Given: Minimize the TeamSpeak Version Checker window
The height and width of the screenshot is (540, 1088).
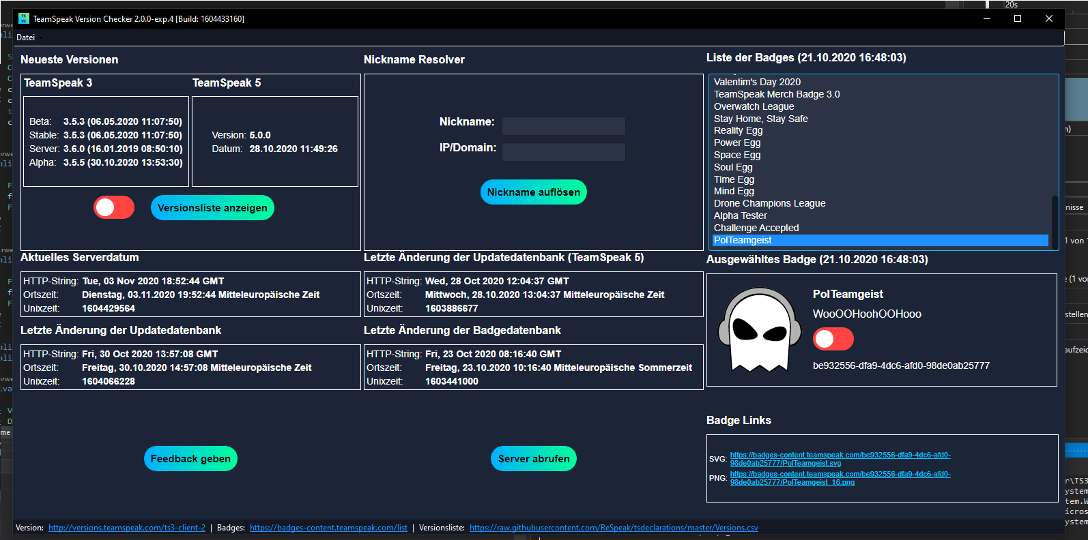Looking at the screenshot, I should click(x=986, y=18).
